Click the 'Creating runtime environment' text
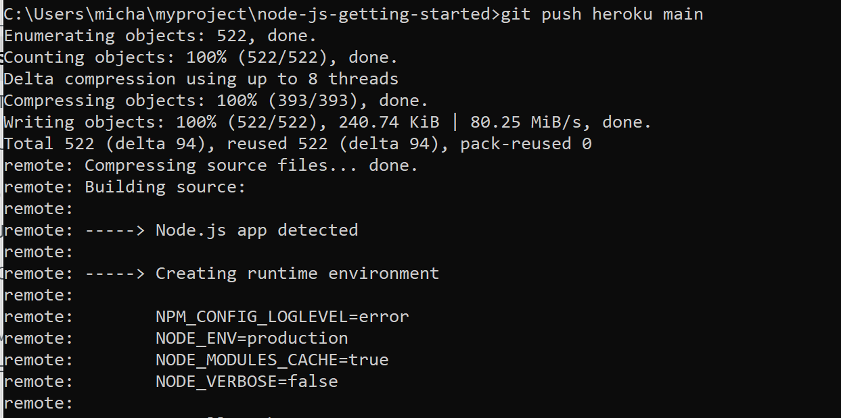Screen dimensions: 841x418 [298, 273]
